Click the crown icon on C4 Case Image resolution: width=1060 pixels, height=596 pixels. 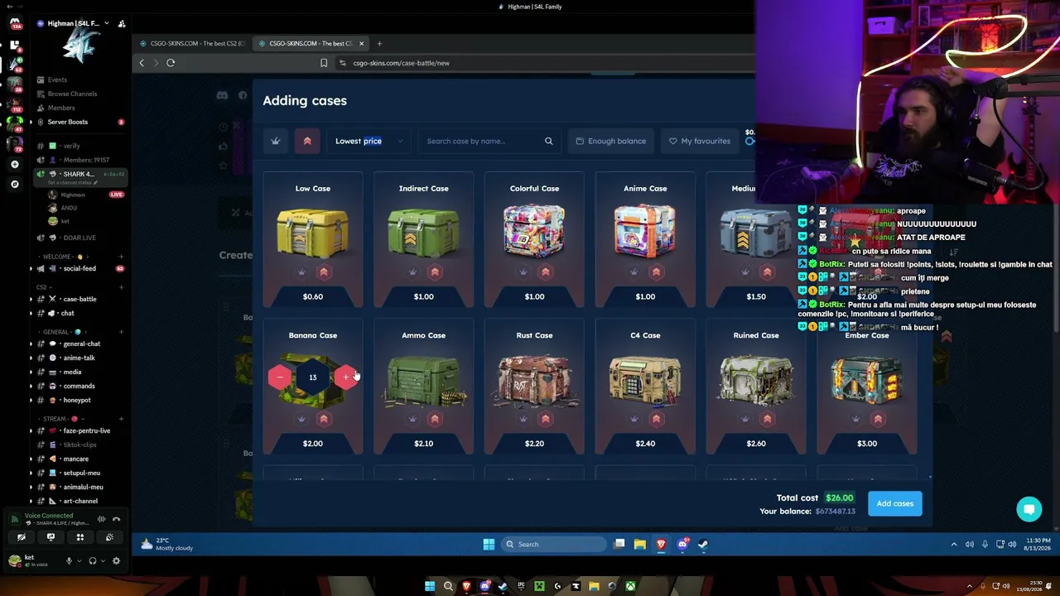634,419
